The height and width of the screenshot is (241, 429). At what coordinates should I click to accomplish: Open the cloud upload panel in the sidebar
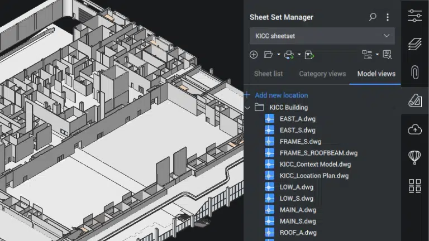(x=414, y=129)
